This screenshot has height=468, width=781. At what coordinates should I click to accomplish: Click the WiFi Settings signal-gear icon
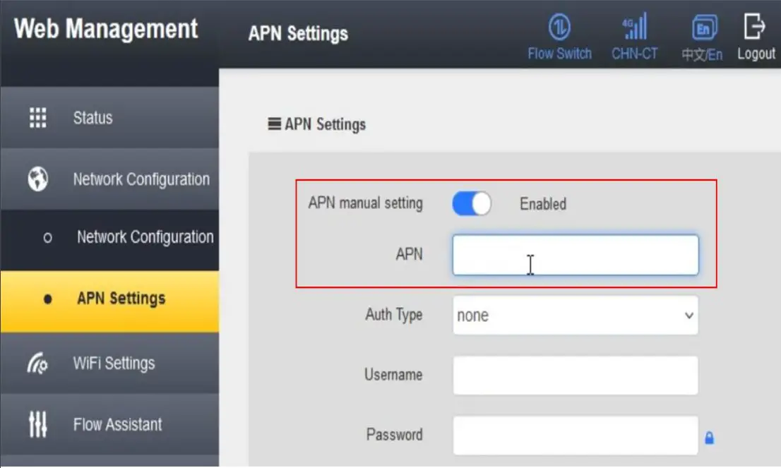[x=37, y=363]
